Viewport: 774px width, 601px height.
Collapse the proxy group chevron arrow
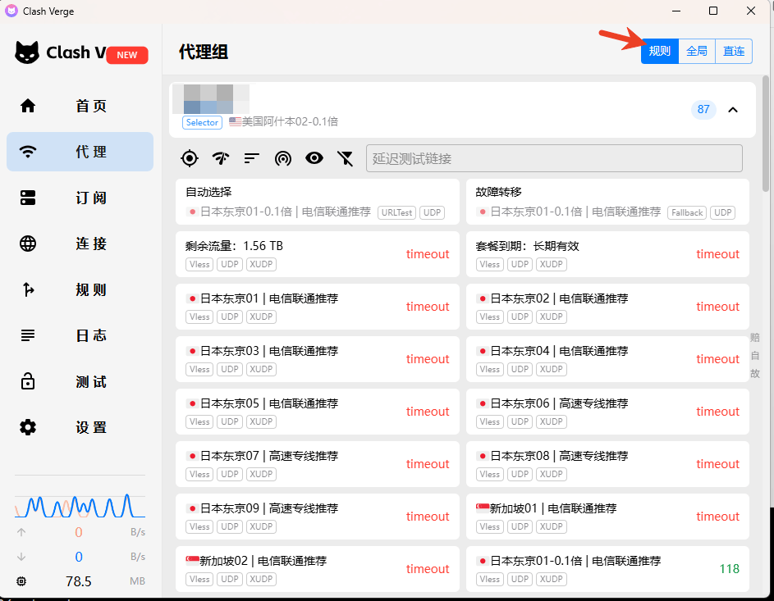click(x=733, y=110)
